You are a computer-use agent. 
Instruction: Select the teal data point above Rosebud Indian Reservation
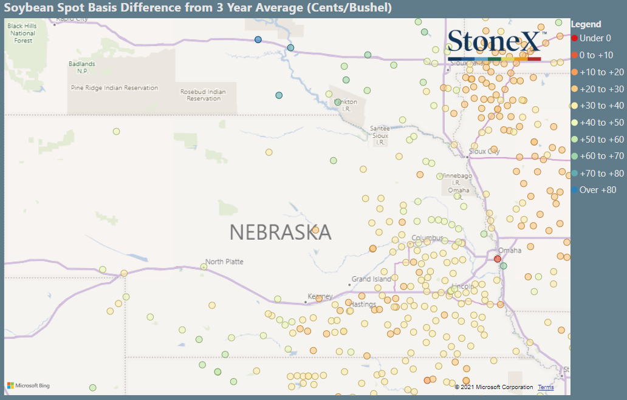coord(279,95)
